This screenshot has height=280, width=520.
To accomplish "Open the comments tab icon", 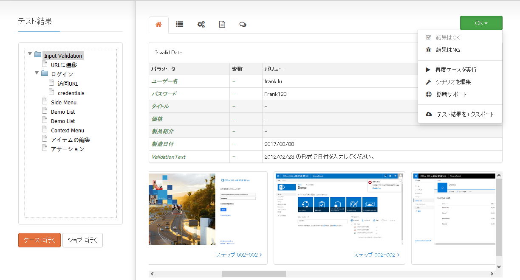I will point(243,25).
